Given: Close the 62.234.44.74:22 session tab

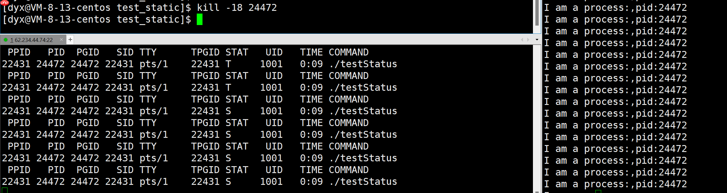Looking at the screenshot, I should point(62,40).
